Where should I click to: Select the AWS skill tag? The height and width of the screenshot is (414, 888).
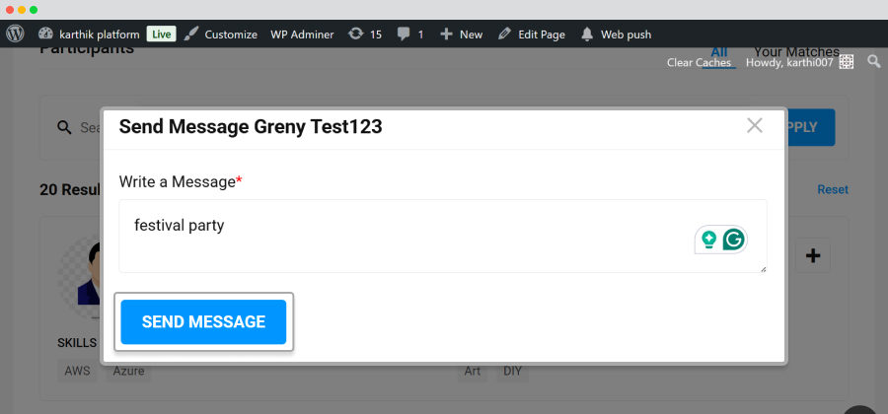77,371
